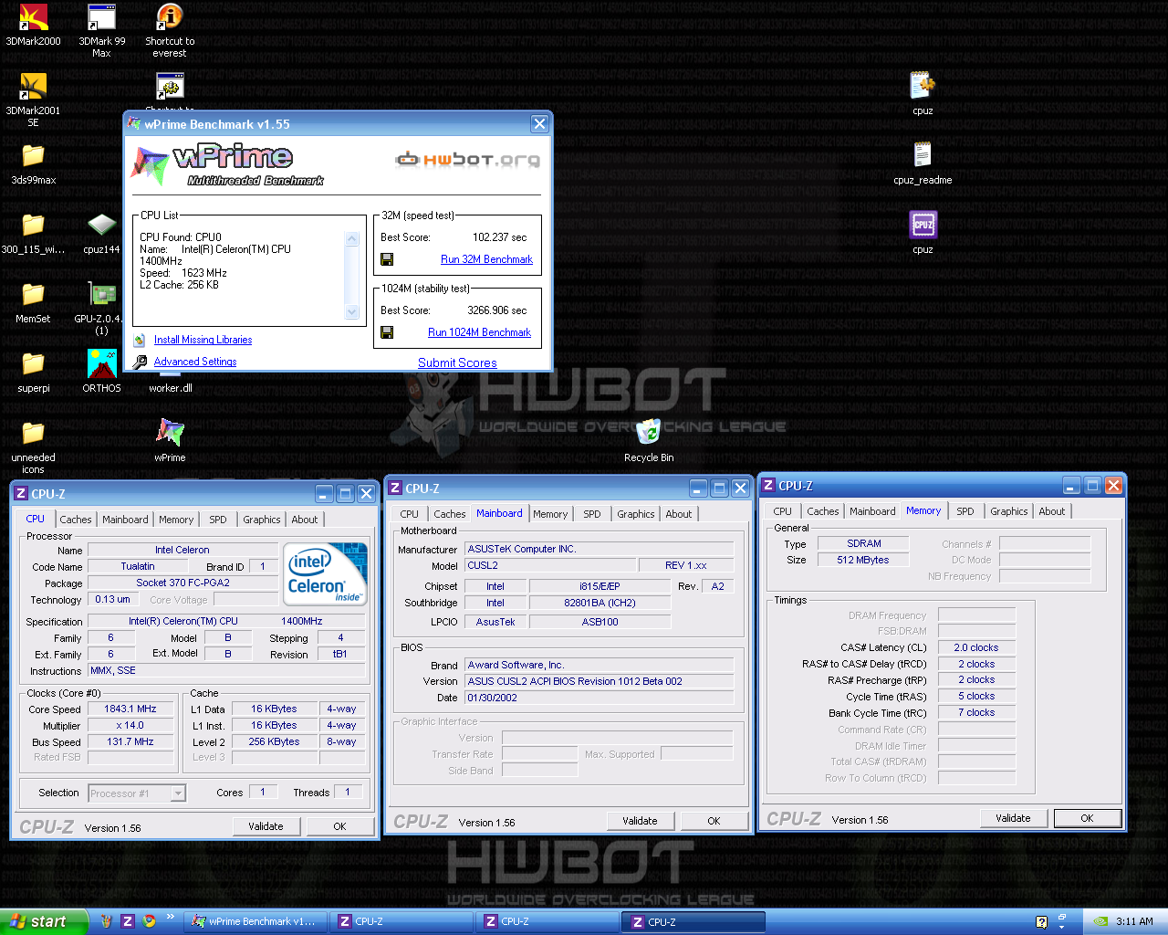Open the 3DMark 99 Max desktop icon
Viewport: 1168px width, 935px height.
101,18
